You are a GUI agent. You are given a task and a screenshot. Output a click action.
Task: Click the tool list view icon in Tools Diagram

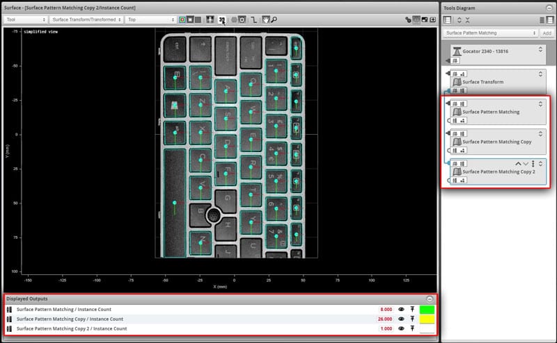(447, 20)
